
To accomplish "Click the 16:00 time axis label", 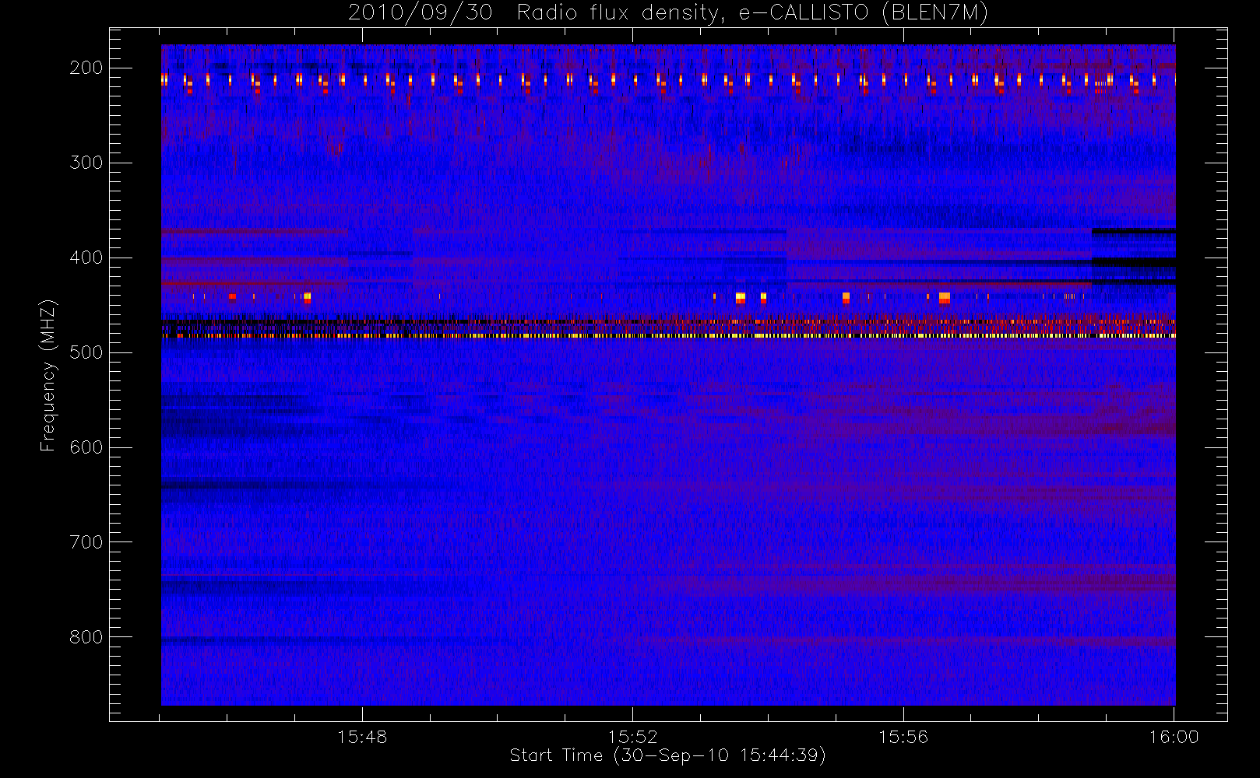I will click(x=1174, y=737).
